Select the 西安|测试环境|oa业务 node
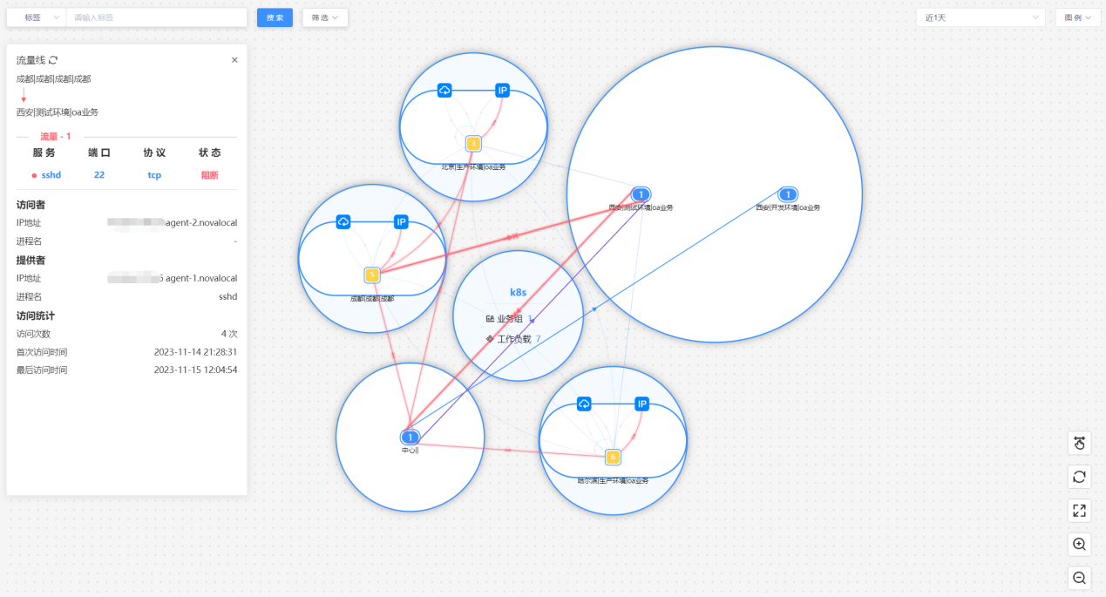This screenshot has width=1106, height=597. [x=641, y=194]
